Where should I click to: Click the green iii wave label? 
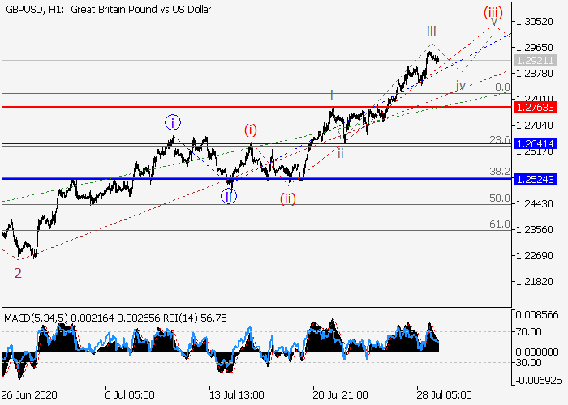[x=432, y=31]
